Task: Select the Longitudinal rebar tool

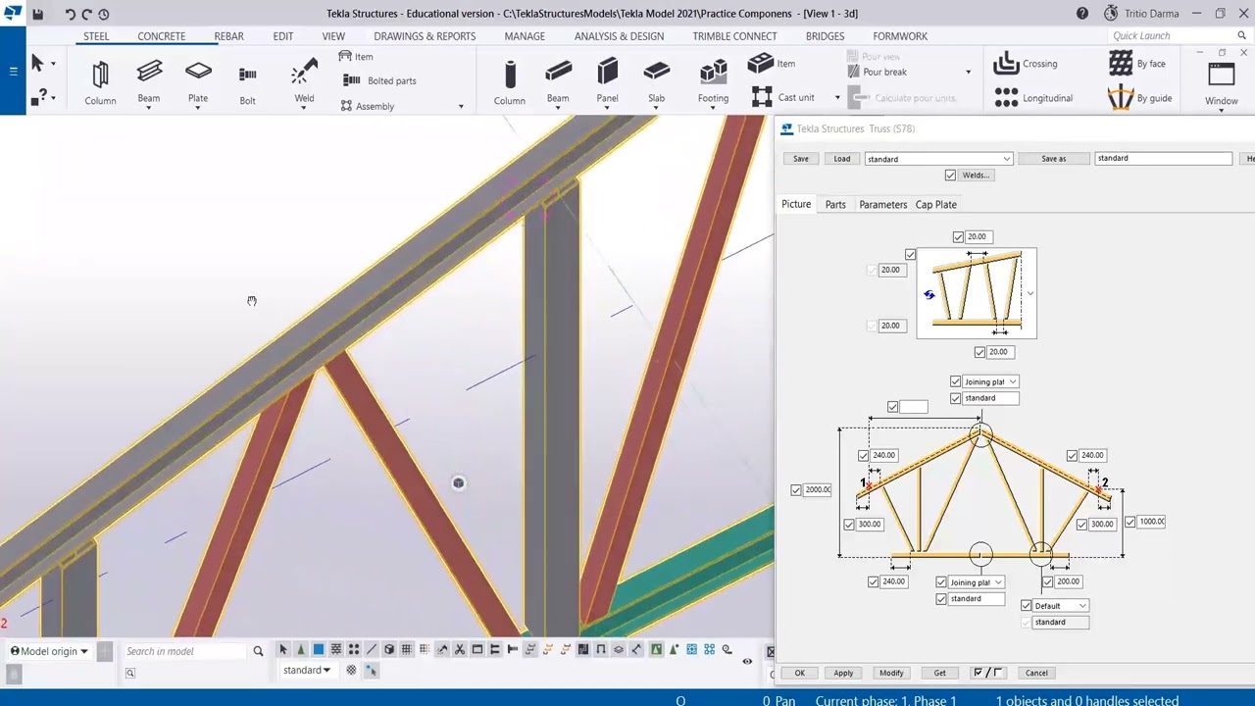Action: coord(1033,98)
